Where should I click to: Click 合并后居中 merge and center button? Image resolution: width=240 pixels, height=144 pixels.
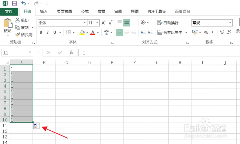170,32
